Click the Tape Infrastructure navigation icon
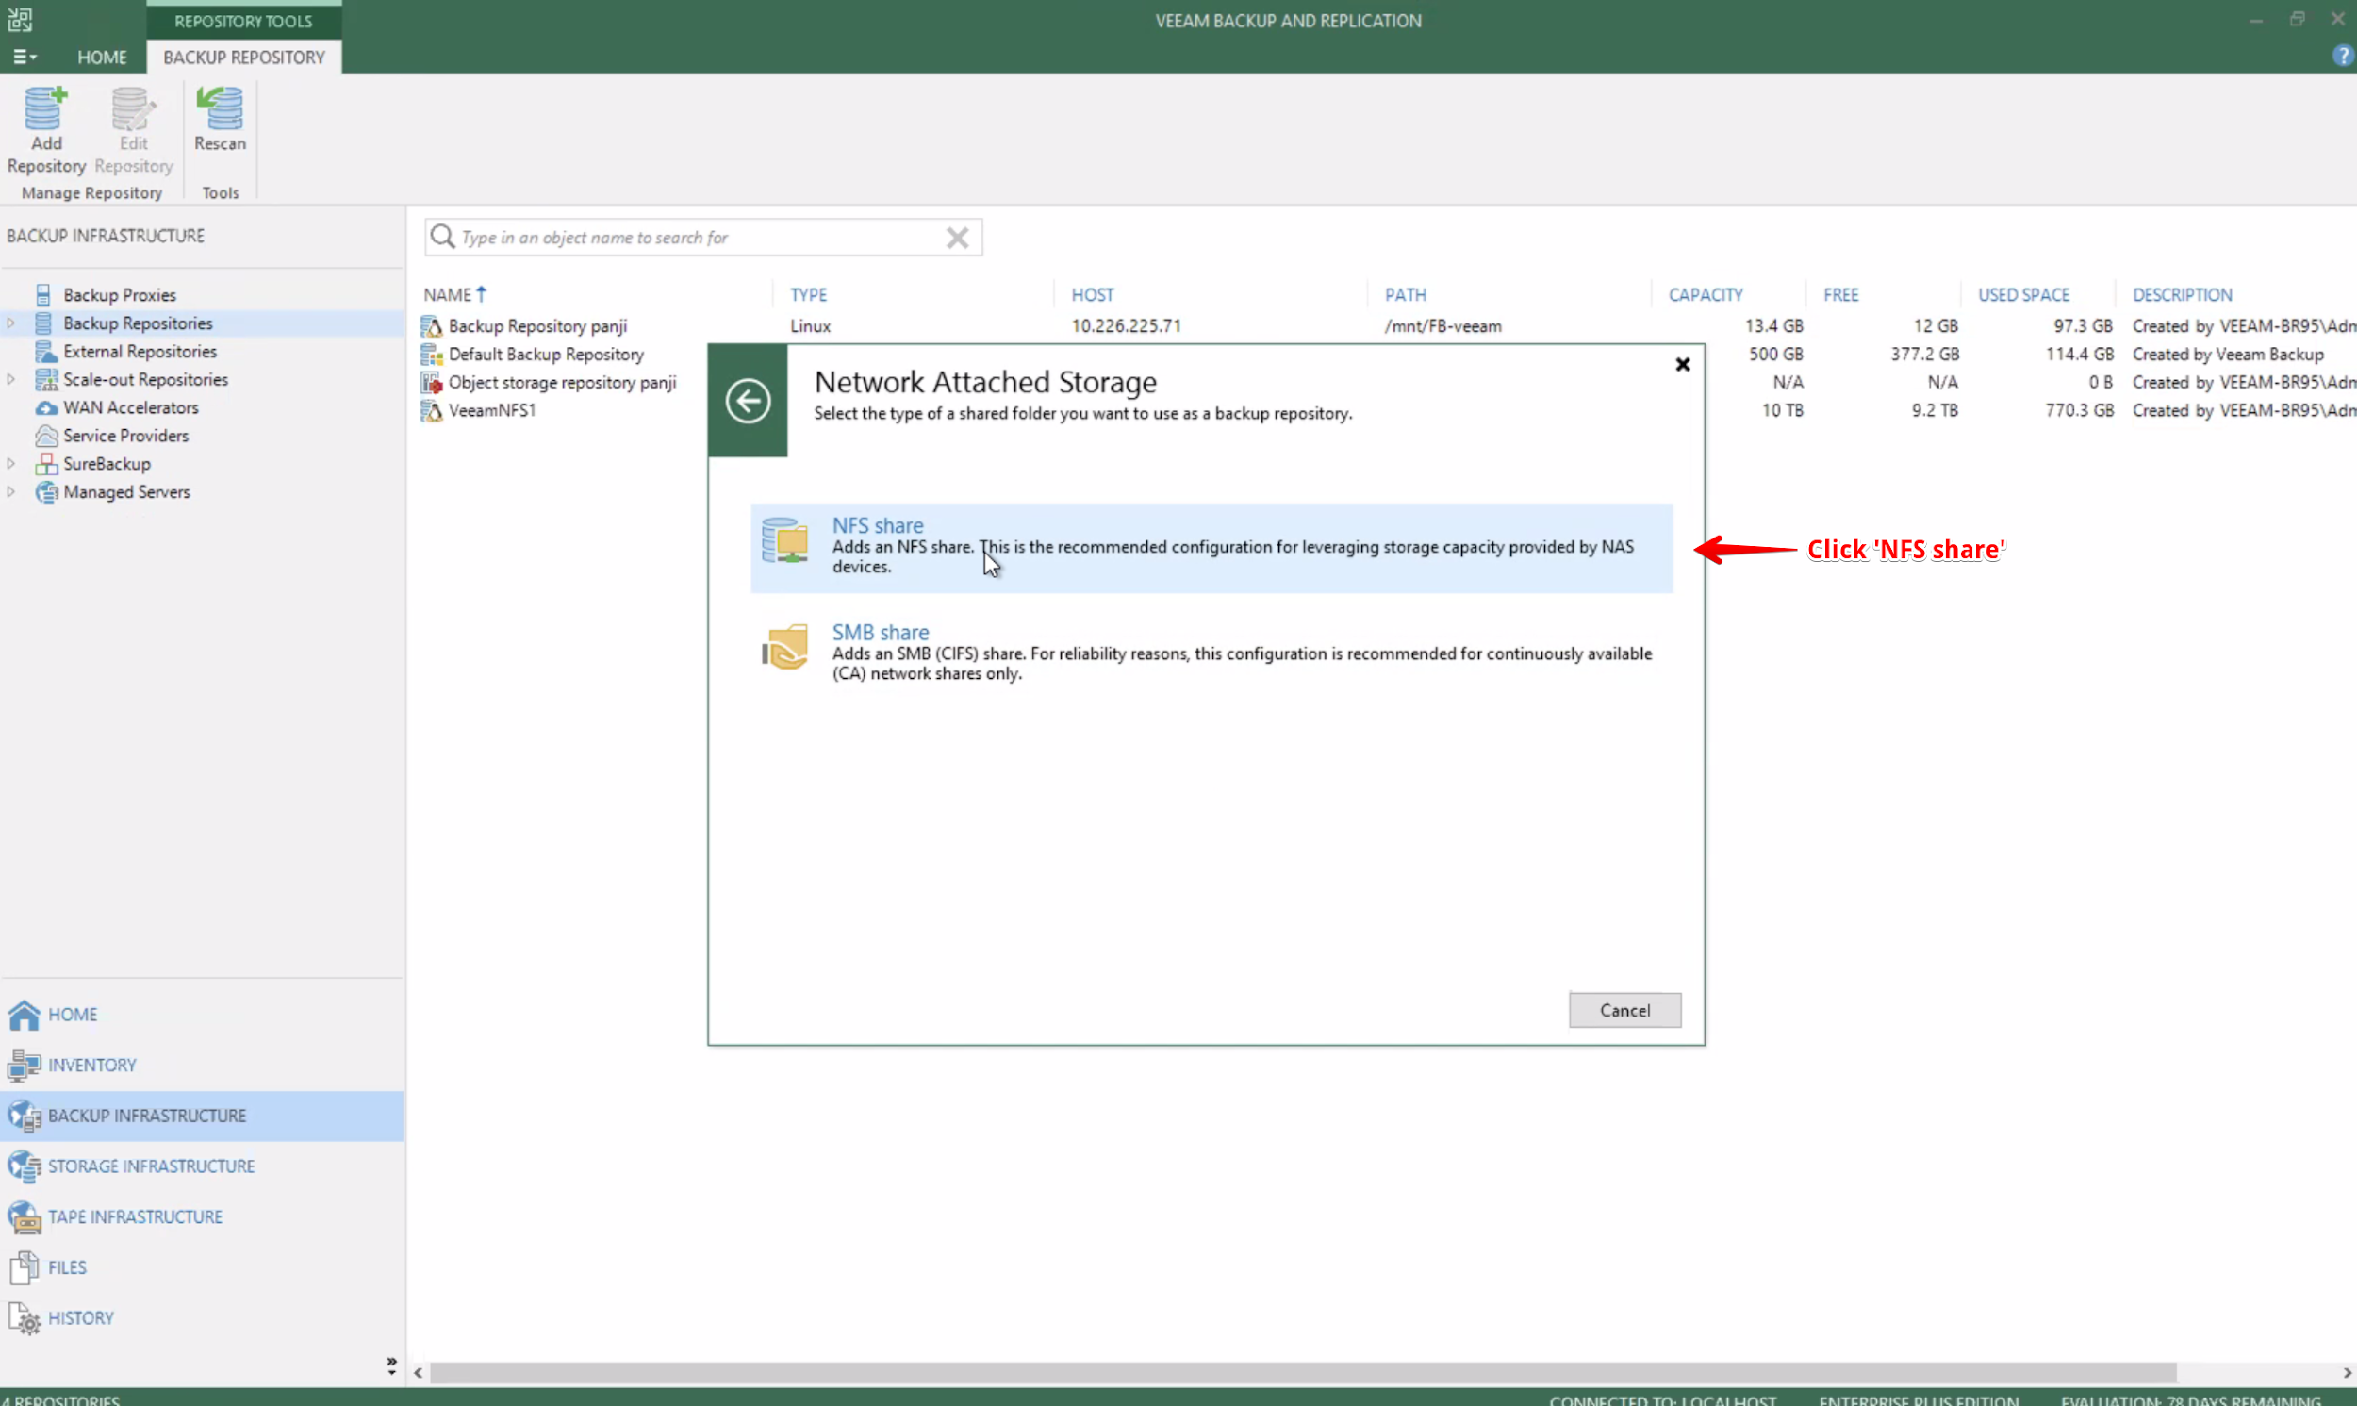Viewport: 2357px width, 1406px height. tap(24, 1217)
